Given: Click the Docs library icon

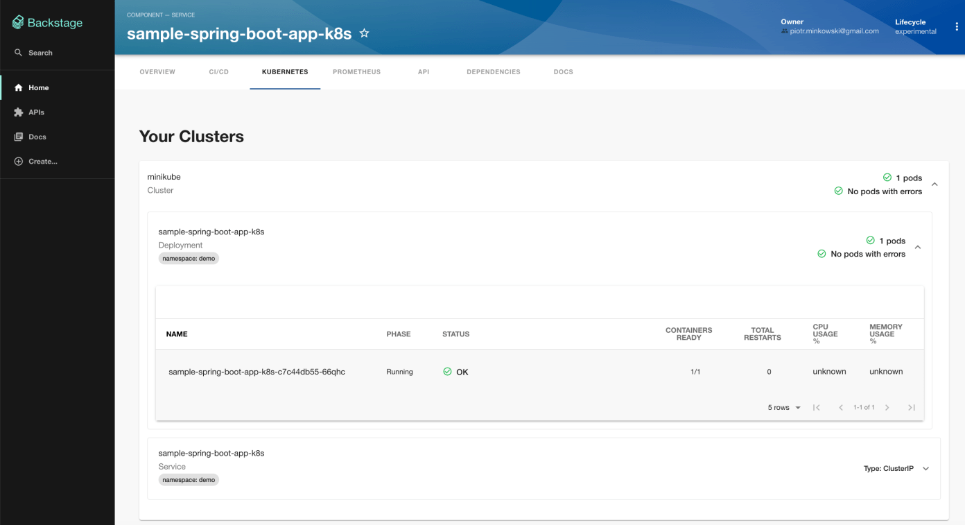Looking at the screenshot, I should [x=19, y=137].
